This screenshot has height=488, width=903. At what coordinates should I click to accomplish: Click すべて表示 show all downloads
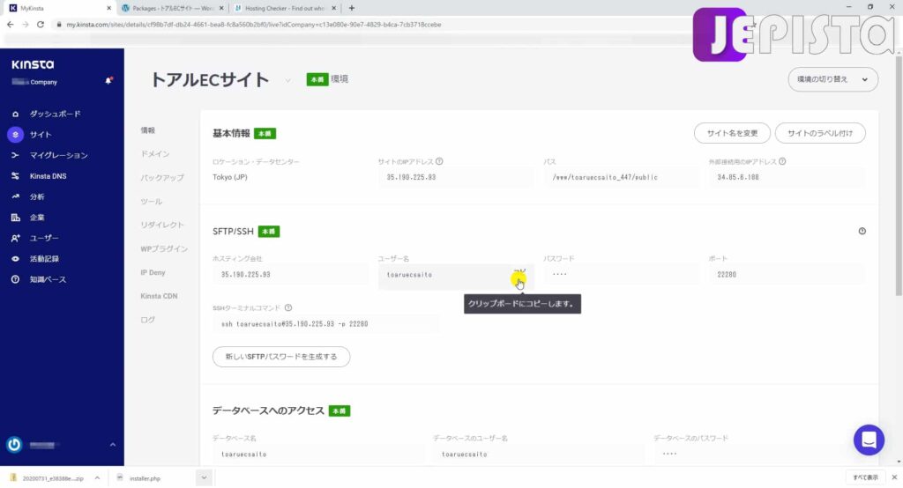(865, 477)
